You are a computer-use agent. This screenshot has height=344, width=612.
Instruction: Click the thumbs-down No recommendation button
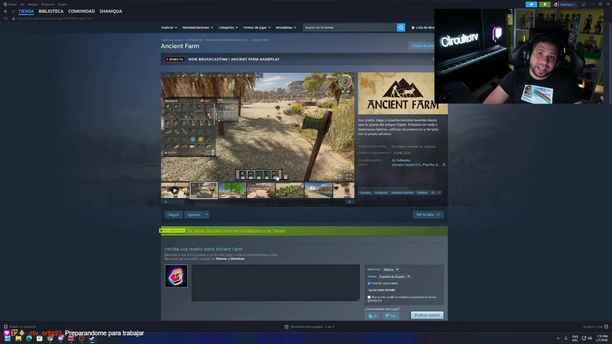(x=390, y=316)
